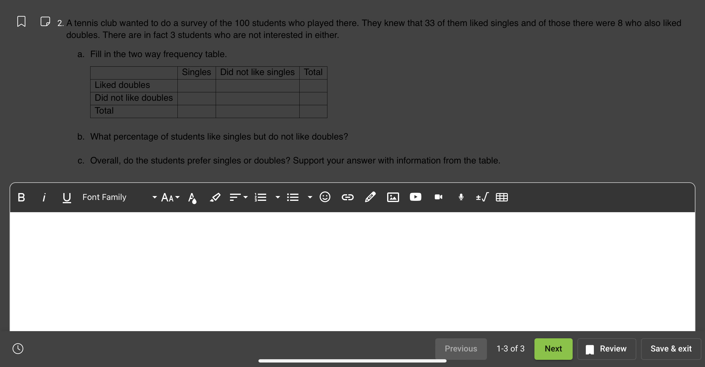This screenshot has width=705, height=367.
Task: Expand the ordered list options
Action: [275, 197]
